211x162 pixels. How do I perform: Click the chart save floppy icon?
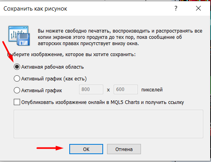point(19,36)
